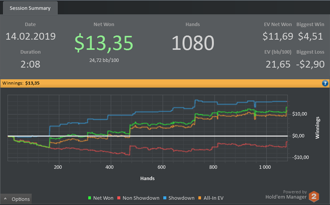Click the 1 000 label on the hands axis

pos(265,167)
